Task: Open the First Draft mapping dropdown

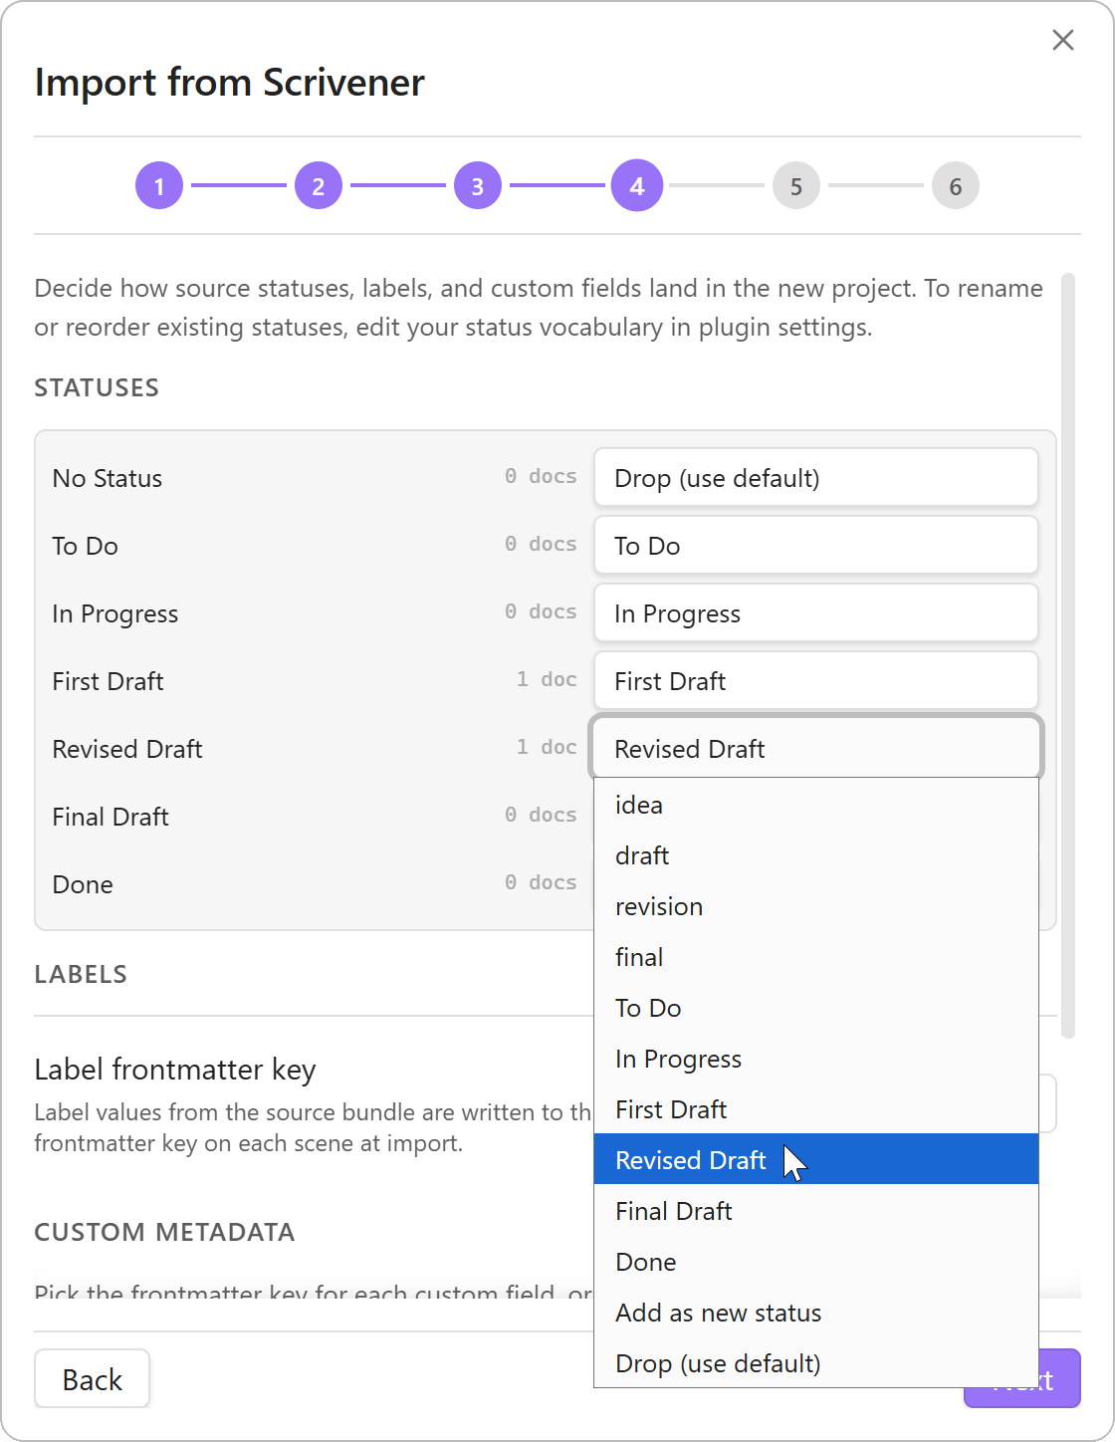Action: [x=816, y=681]
